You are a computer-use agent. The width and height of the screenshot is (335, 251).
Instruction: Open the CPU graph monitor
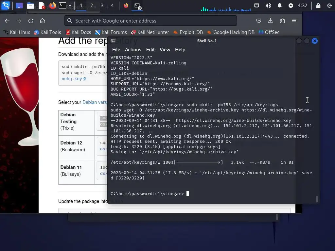[x=226, y=8]
